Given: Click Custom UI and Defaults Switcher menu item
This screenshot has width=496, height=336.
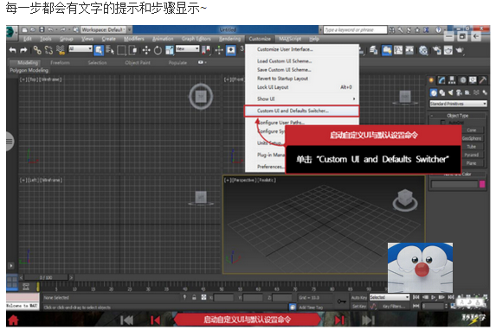Looking at the screenshot, I should 301,111.
